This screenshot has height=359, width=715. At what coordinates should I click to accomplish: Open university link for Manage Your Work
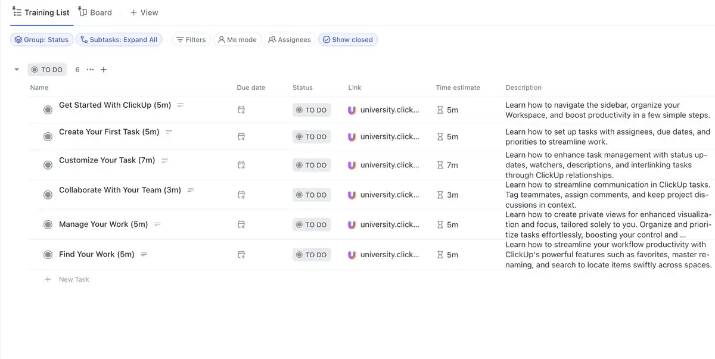click(384, 224)
